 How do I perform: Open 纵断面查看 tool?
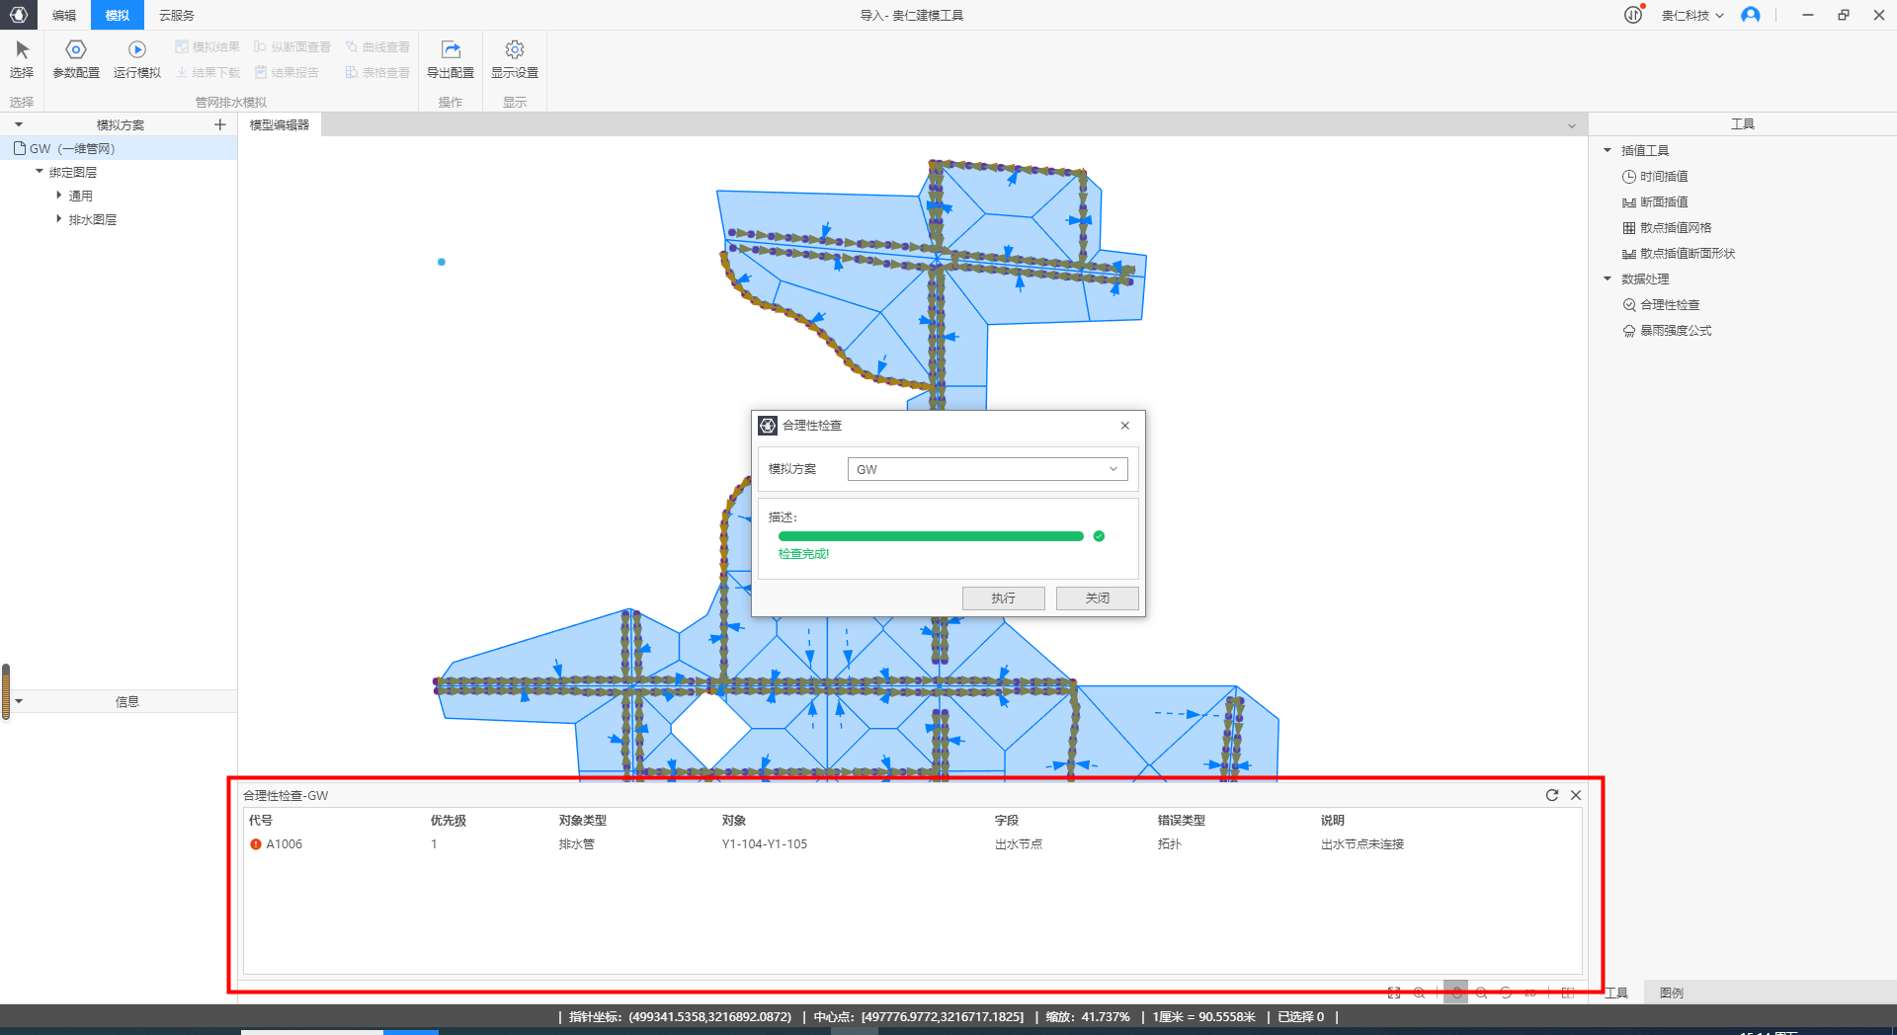pos(292,46)
